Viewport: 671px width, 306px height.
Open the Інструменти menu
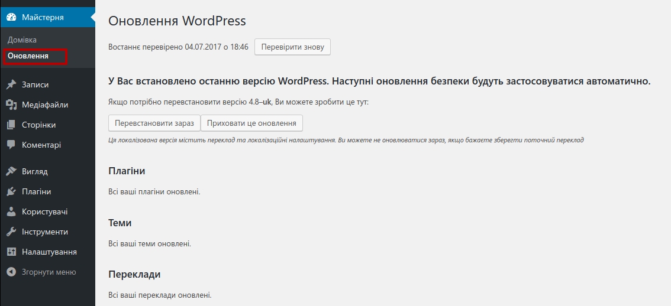(47, 232)
